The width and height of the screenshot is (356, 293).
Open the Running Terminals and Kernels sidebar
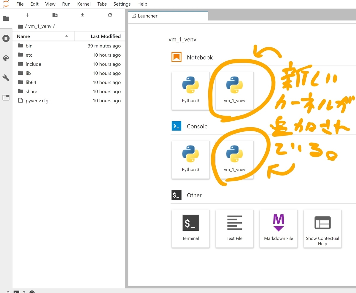(6, 38)
